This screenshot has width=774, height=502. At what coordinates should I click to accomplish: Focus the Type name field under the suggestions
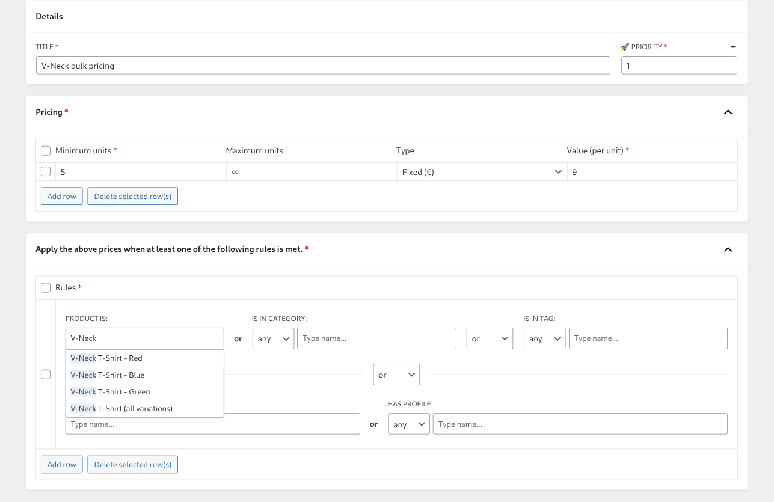(x=213, y=424)
